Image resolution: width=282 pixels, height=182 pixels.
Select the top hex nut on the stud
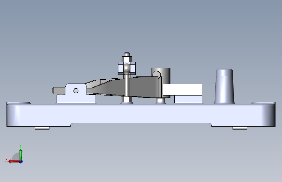click(127, 59)
